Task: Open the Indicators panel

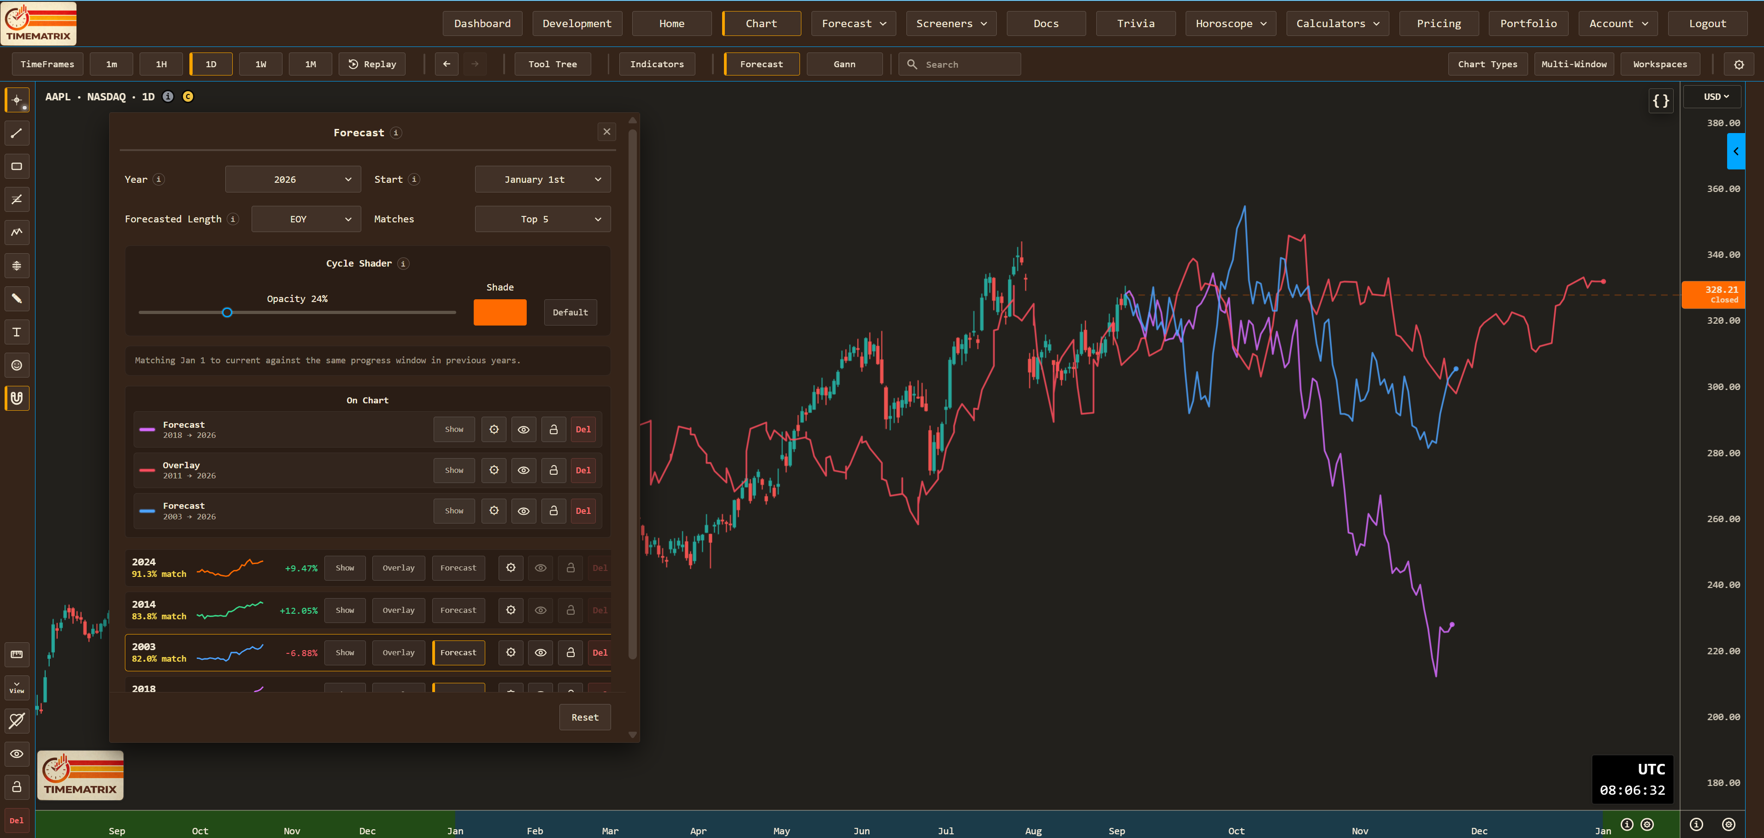Action: 657,64
